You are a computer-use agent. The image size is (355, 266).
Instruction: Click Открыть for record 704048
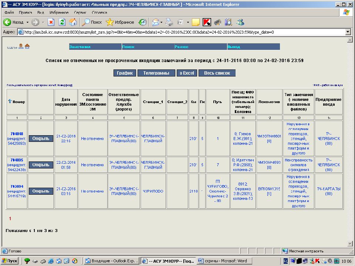tap(41, 139)
